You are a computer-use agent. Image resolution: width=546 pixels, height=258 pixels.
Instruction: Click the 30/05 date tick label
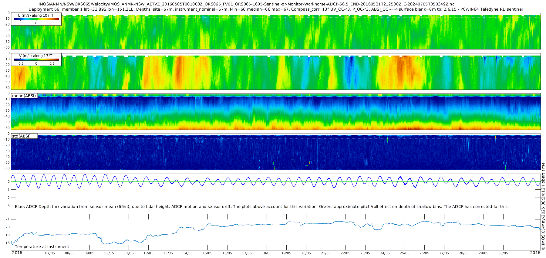(503, 253)
